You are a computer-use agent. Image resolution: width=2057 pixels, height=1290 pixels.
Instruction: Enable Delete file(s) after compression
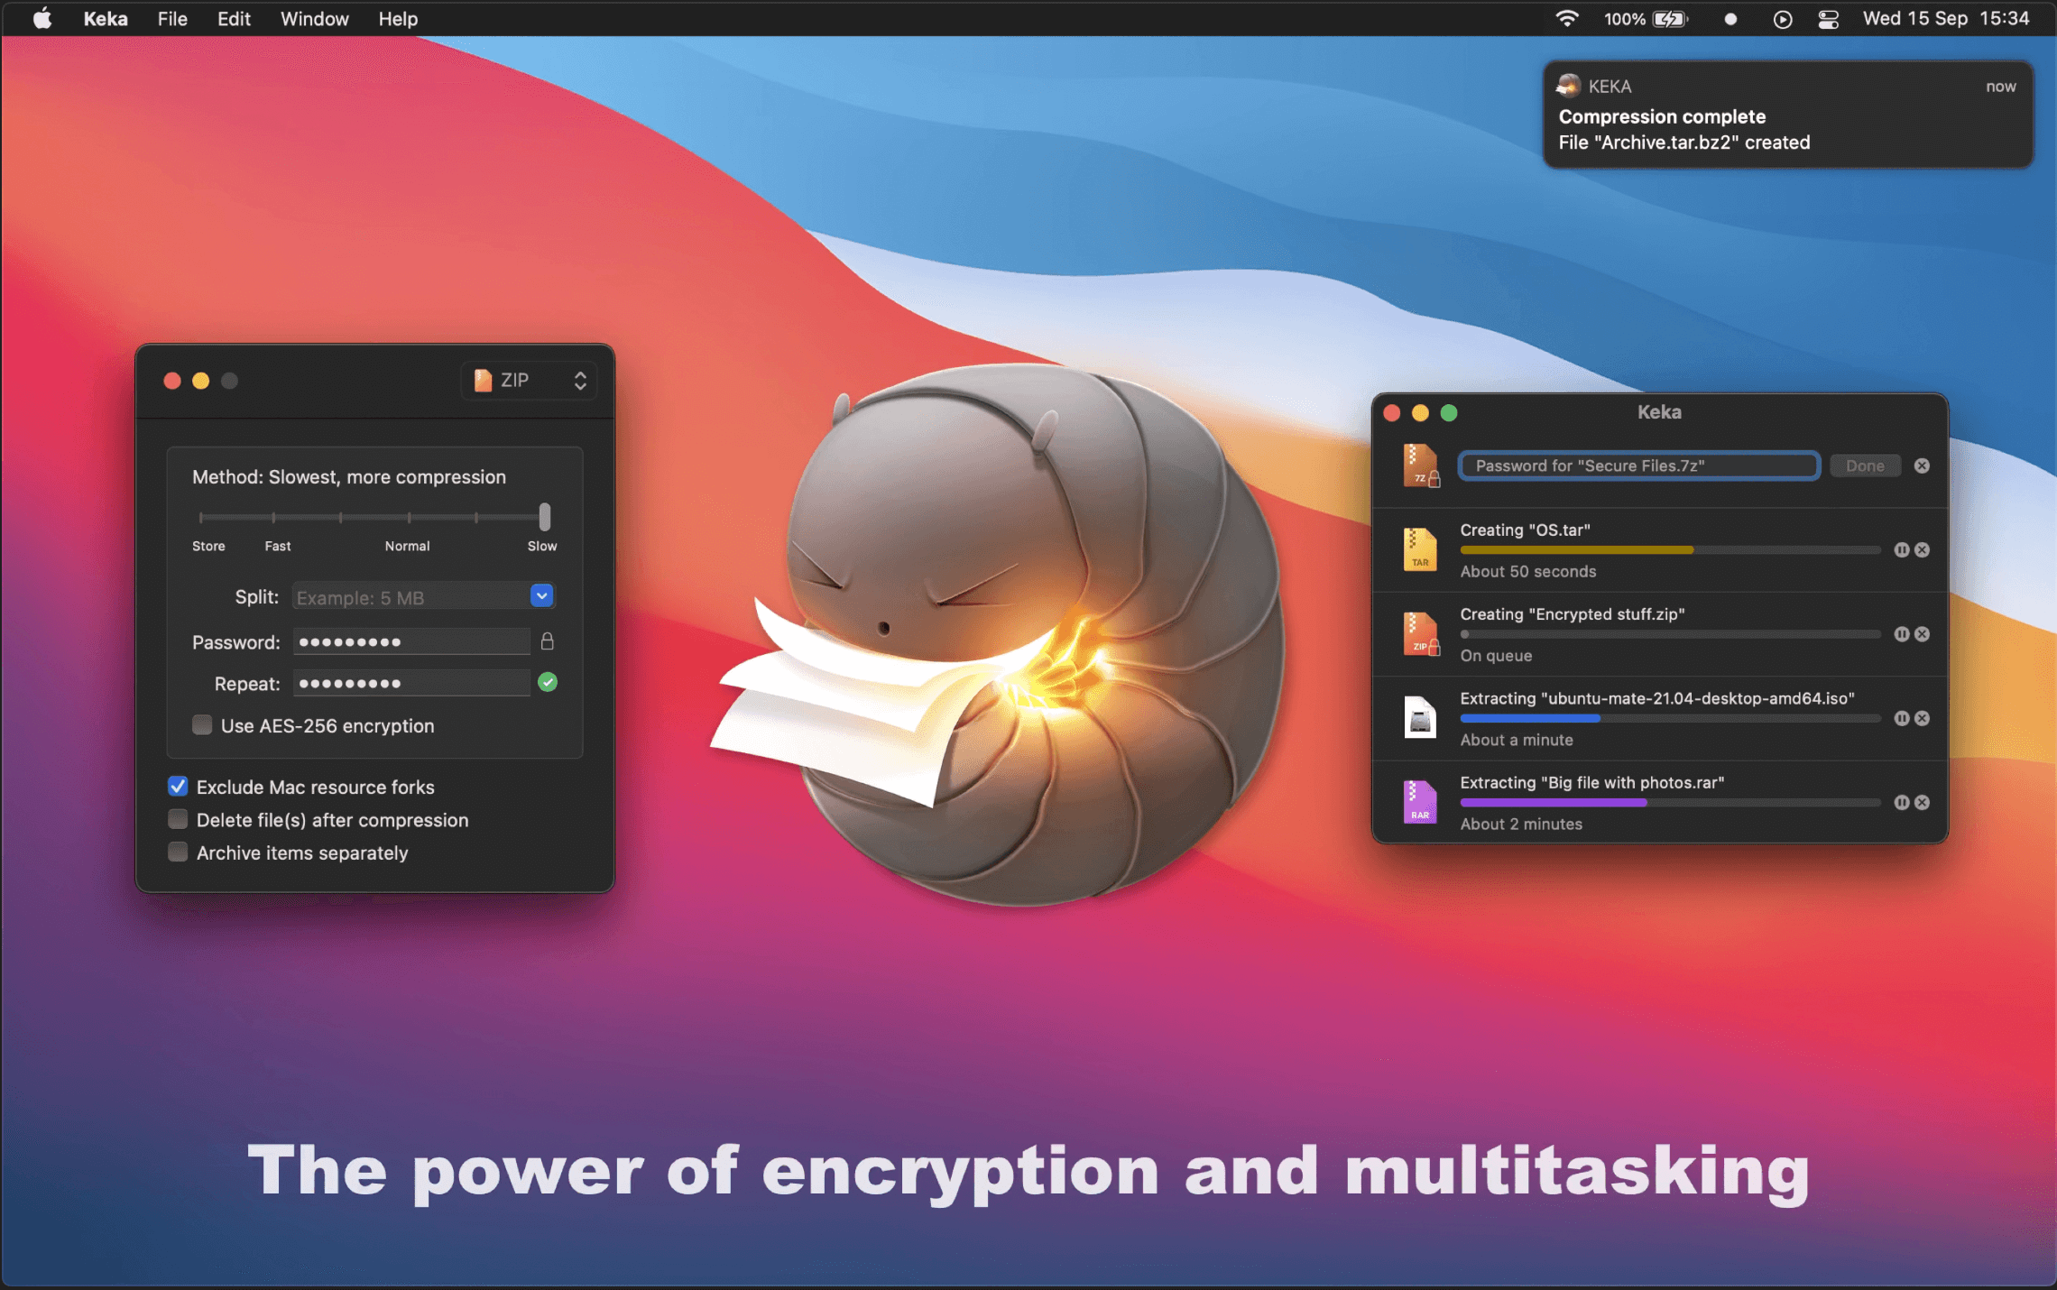coord(178,819)
